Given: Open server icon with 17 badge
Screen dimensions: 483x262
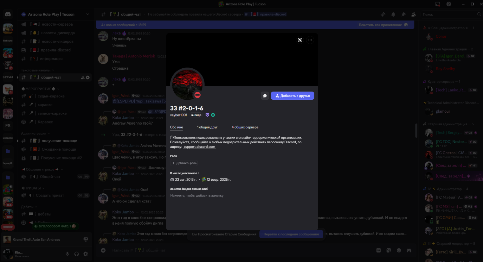Looking at the screenshot, I should pos(8,53).
